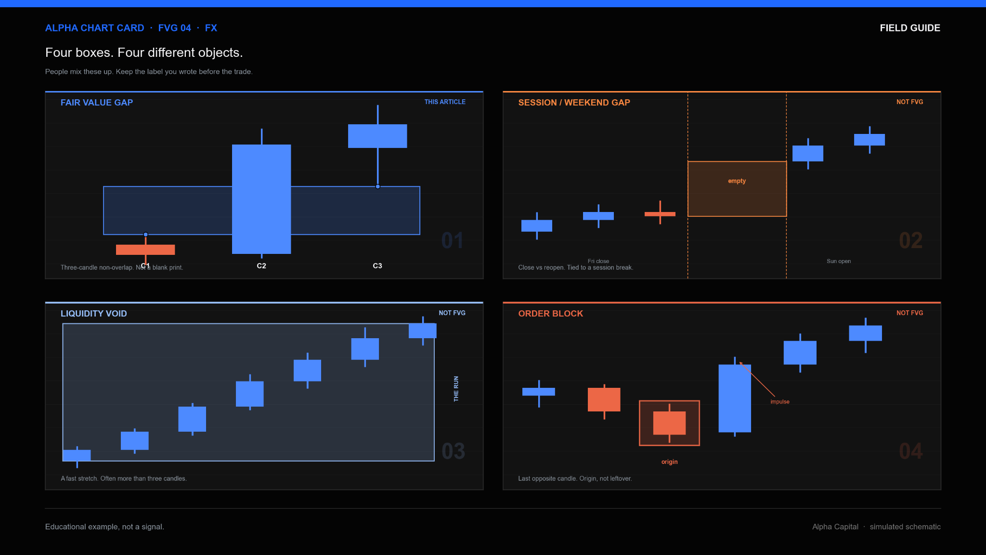Click the dot marking the C3 wick low
986x555 pixels.
pos(377,186)
